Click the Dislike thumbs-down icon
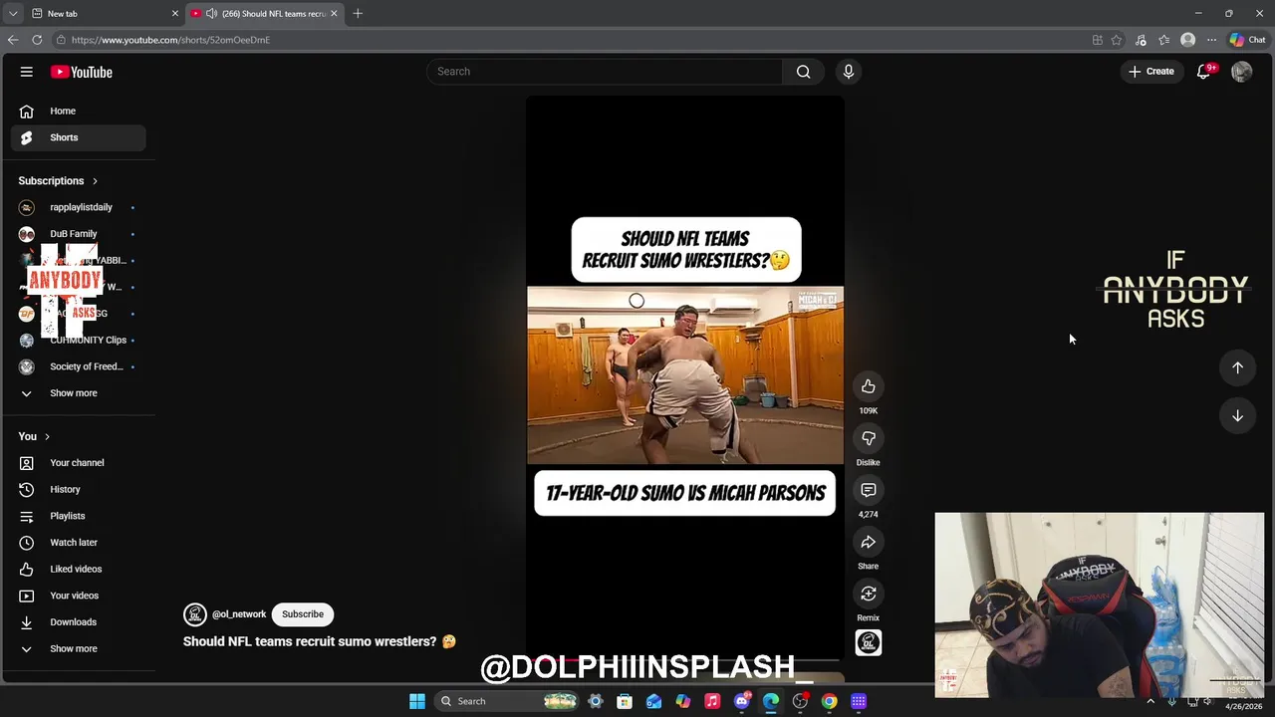Viewport: 1275px width, 717px height. coord(869,438)
